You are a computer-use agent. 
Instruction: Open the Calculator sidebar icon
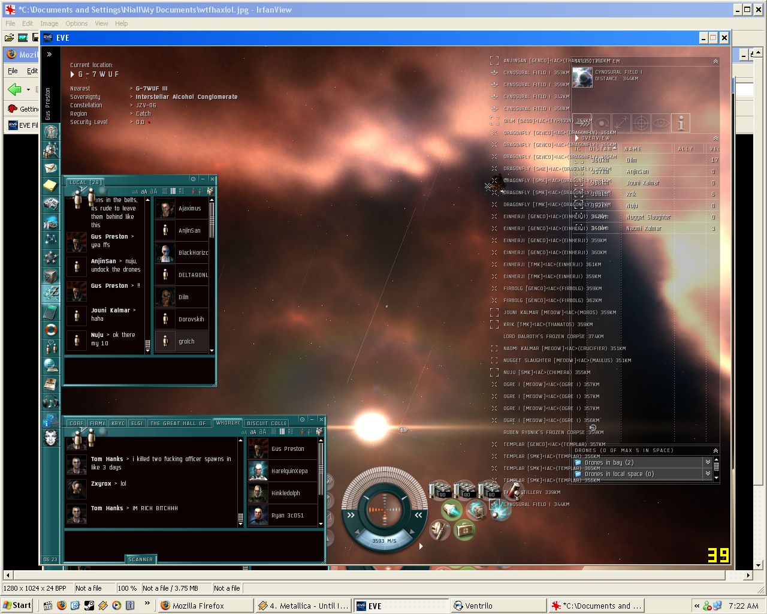pyautogui.click(x=51, y=312)
